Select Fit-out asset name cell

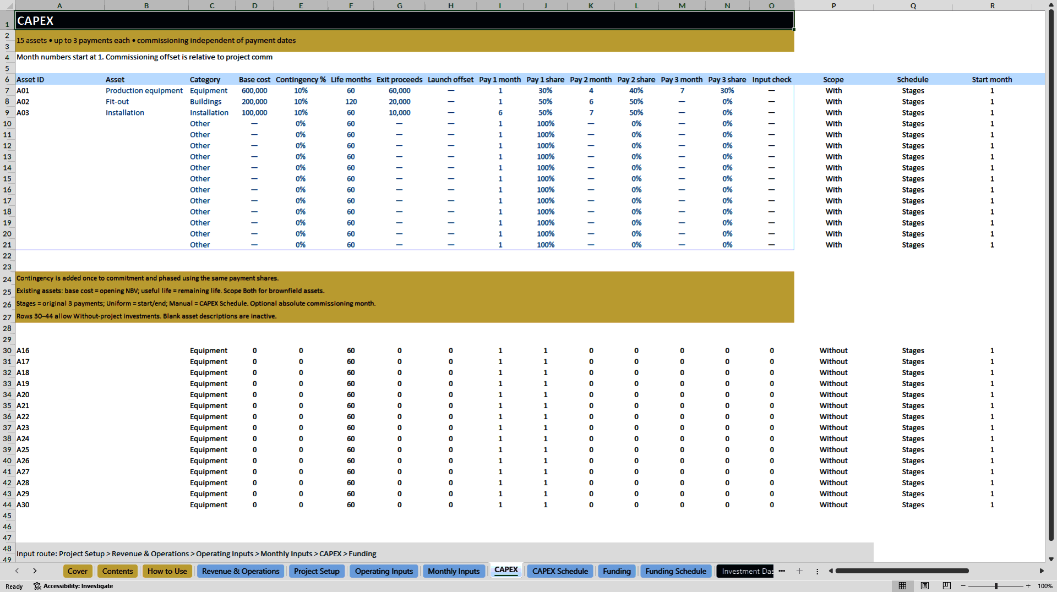tap(146, 102)
